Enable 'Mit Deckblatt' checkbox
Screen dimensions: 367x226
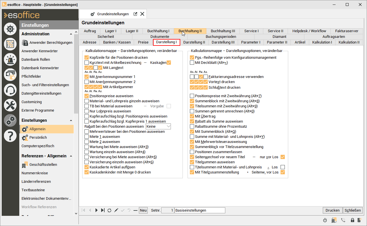point(192,63)
